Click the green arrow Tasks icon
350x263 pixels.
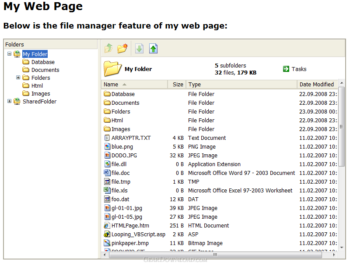pyautogui.click(x=286, y=69)
